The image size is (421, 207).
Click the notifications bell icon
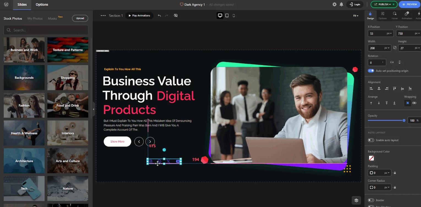tap(341, 4)
